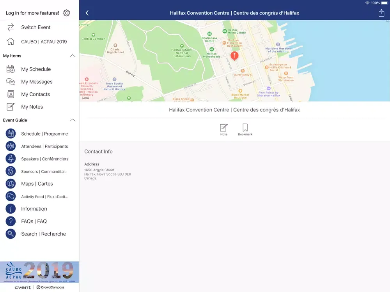390x292 pixels.
Task: Collapse the My Items section
Action: (73, 56)
